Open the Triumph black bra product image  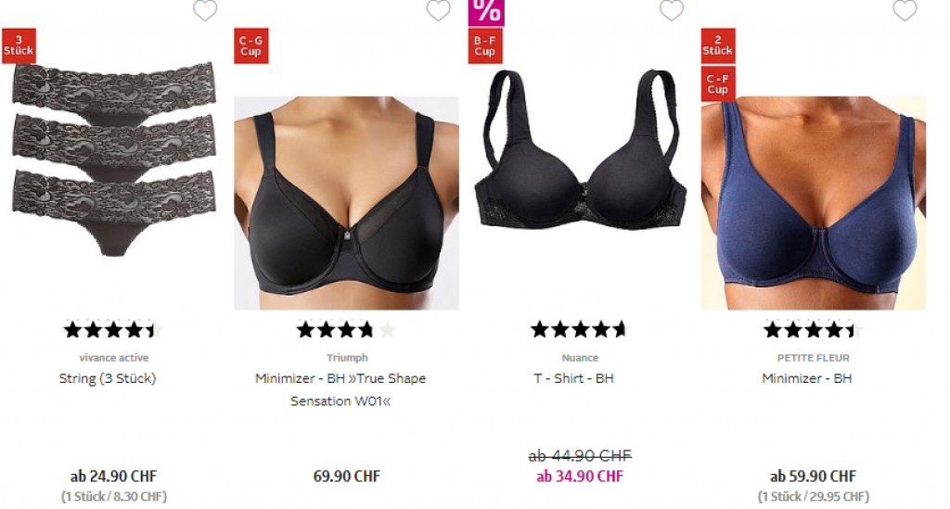pyautogui.click(x=347, y=203)
